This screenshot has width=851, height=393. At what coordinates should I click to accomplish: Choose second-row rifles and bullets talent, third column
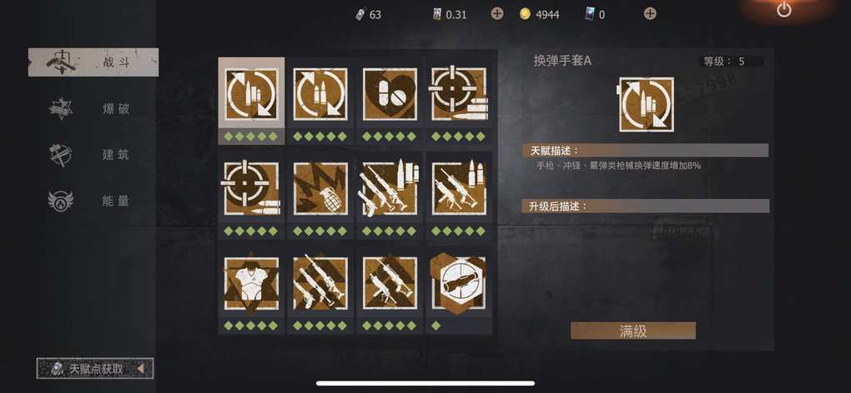390,188
